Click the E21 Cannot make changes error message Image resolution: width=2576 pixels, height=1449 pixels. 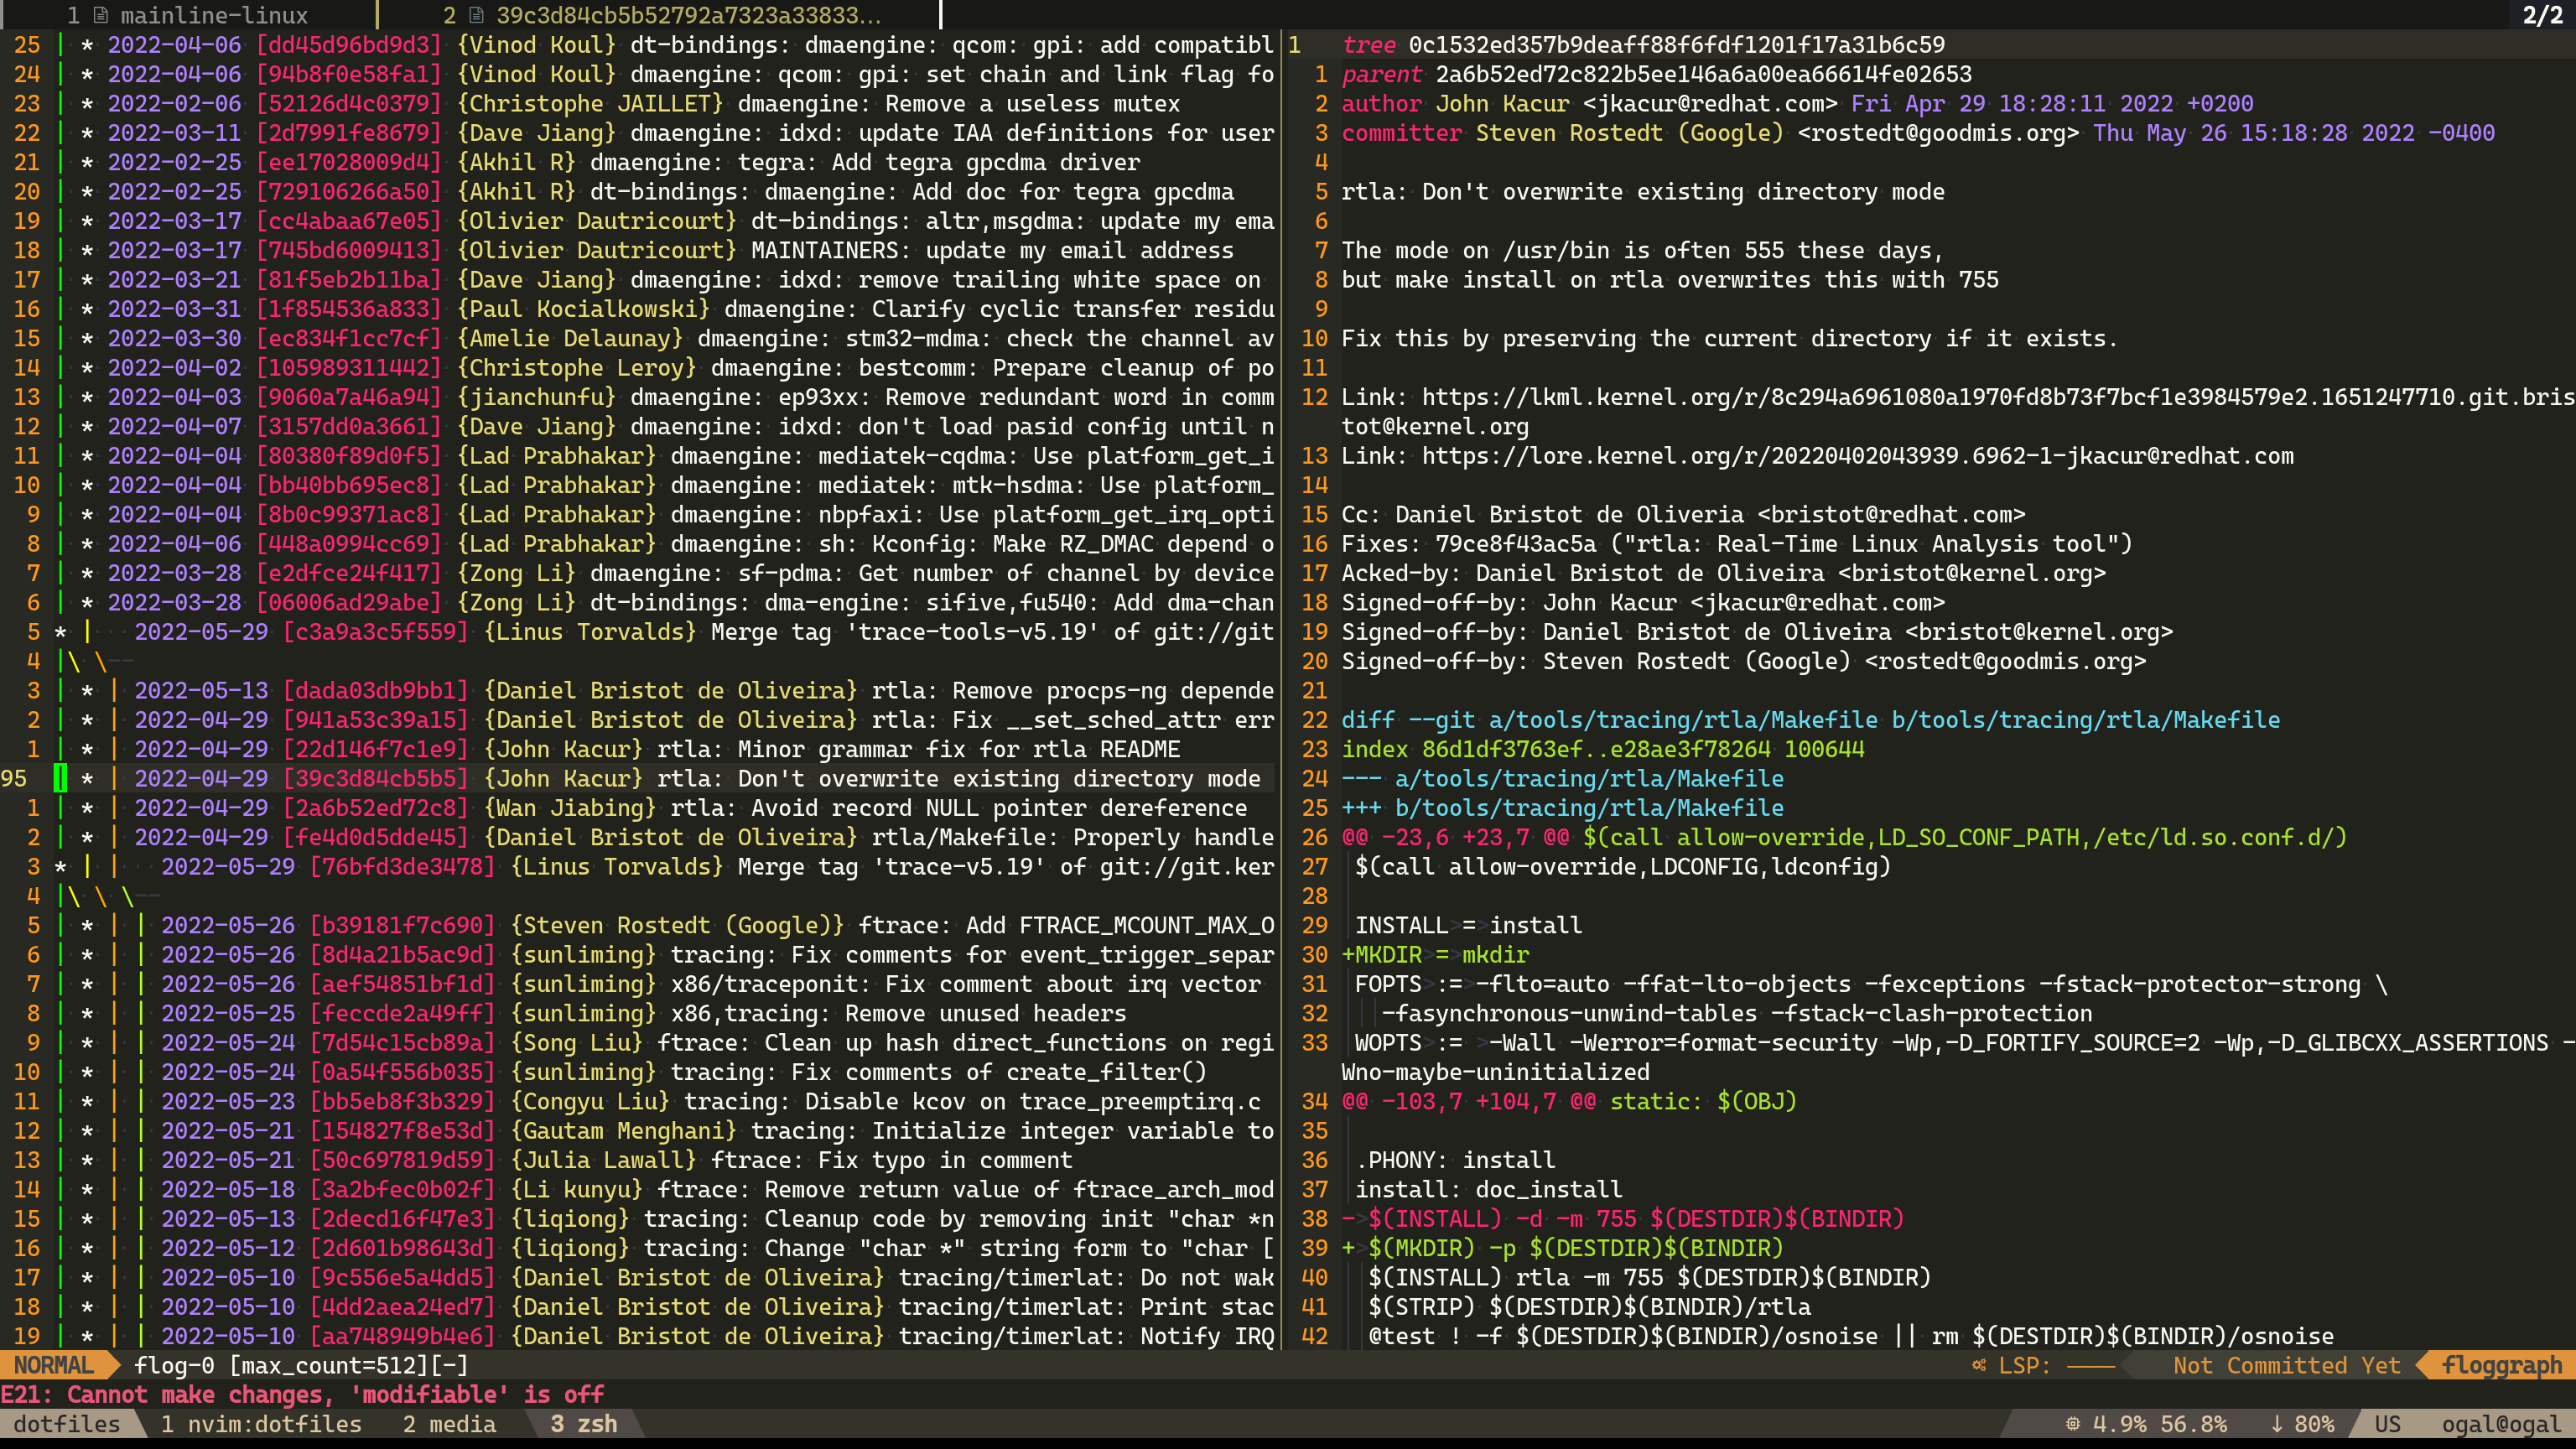(302, 1395)
